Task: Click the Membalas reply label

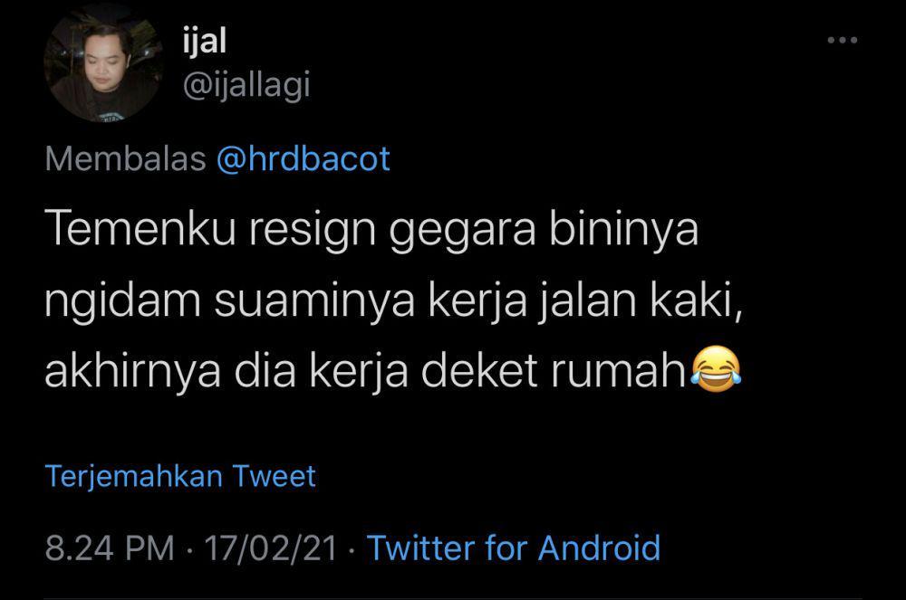Action: point(125,158)
